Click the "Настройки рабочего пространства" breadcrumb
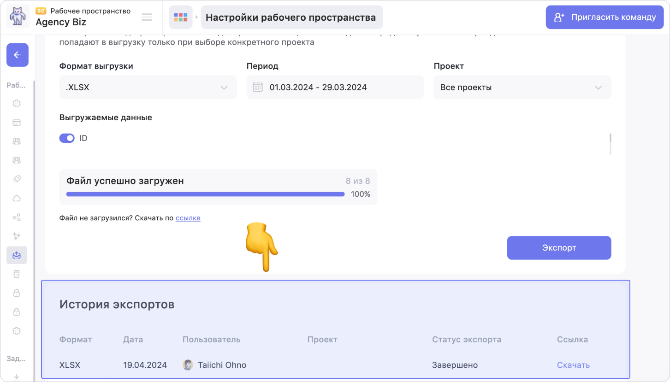This screenshot has height=382, width=670. (291, 18)
